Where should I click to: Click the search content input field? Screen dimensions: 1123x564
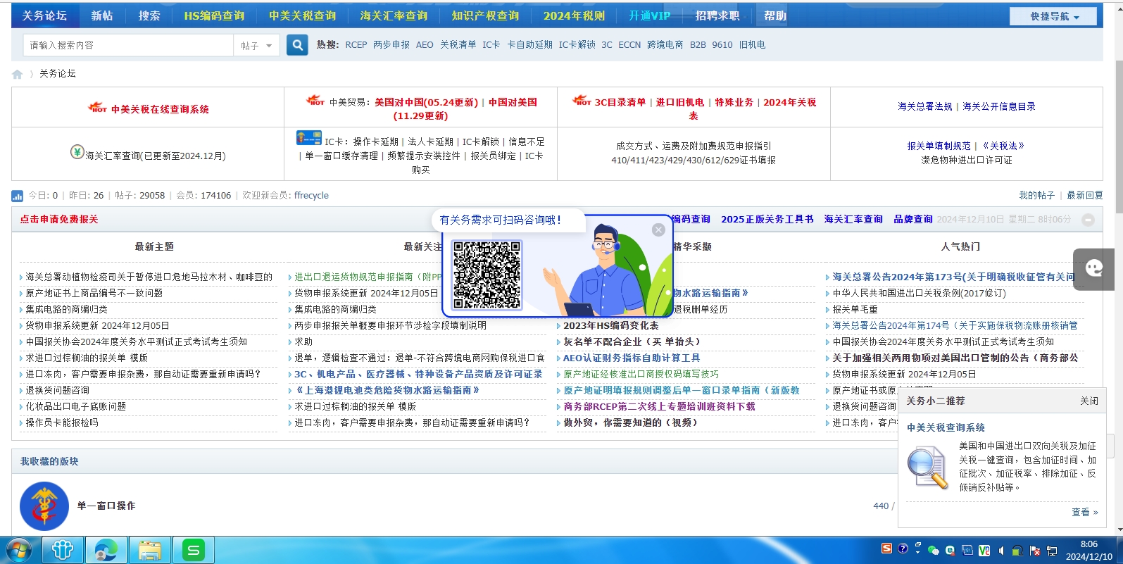click(x=129, y=45)
